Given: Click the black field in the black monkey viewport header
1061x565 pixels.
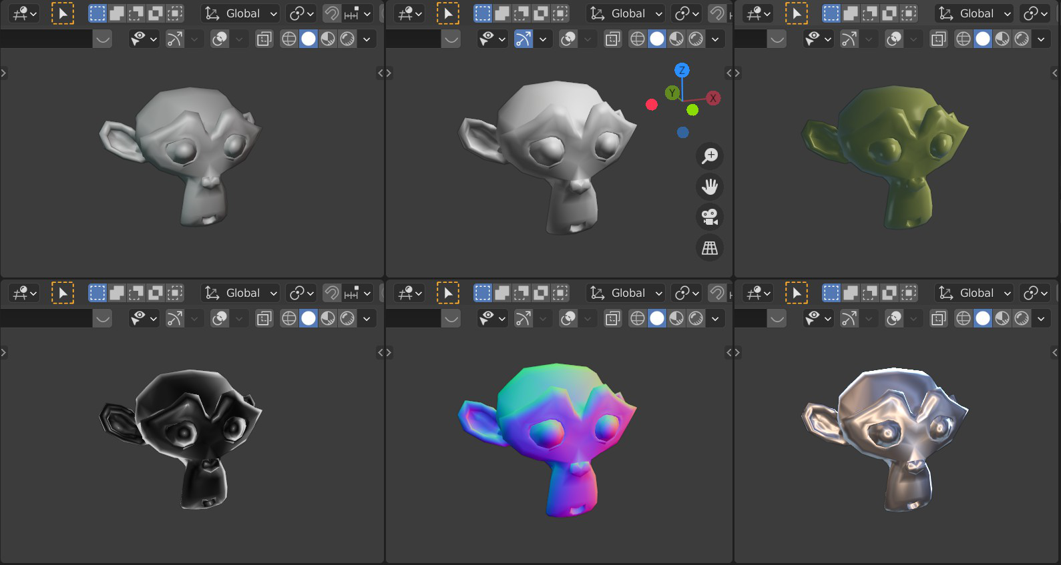Looking at the screenshot, I should (x=46, y=319).
